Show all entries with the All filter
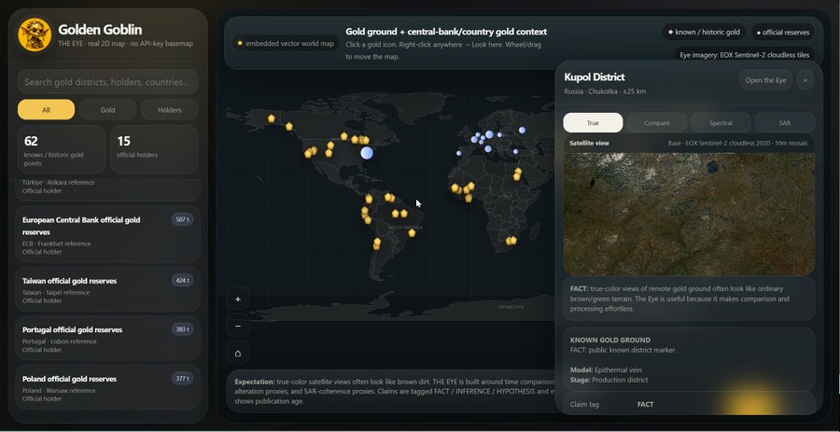 (x=46, y=110)
